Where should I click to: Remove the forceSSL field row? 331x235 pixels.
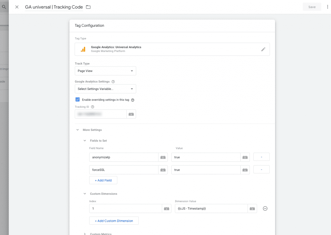(261, 170)
